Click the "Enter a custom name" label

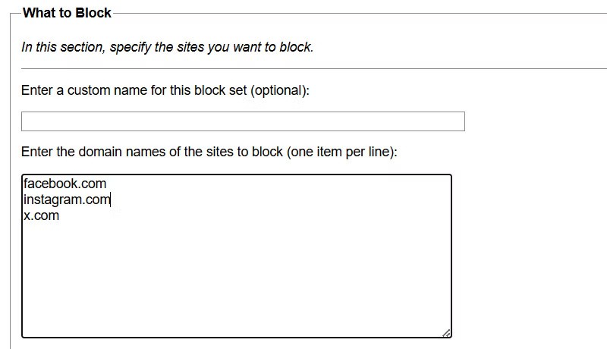click(x=165, y=90)
